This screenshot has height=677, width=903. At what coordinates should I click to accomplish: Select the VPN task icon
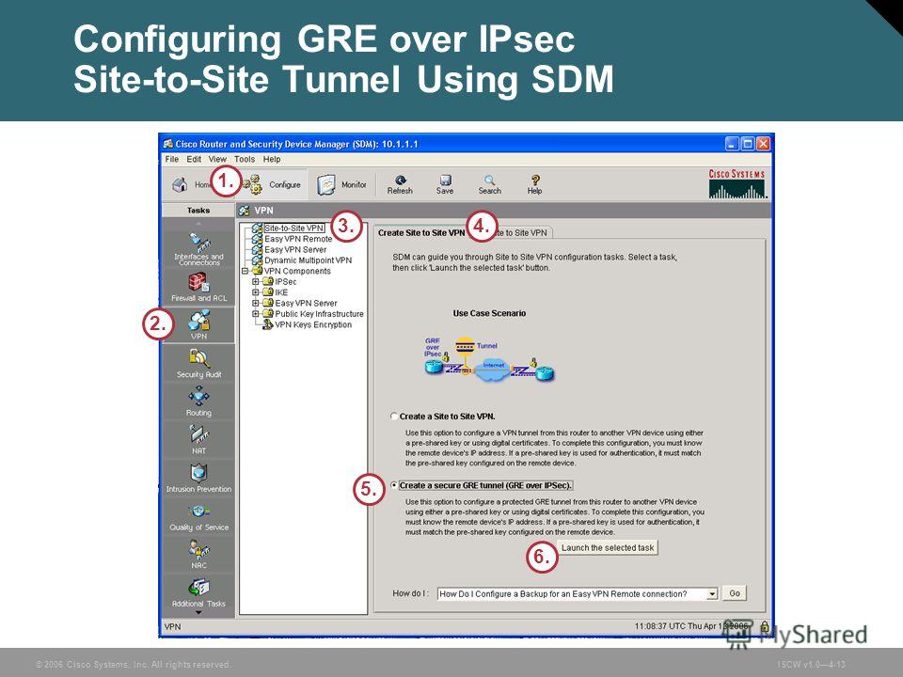(198, 320)
